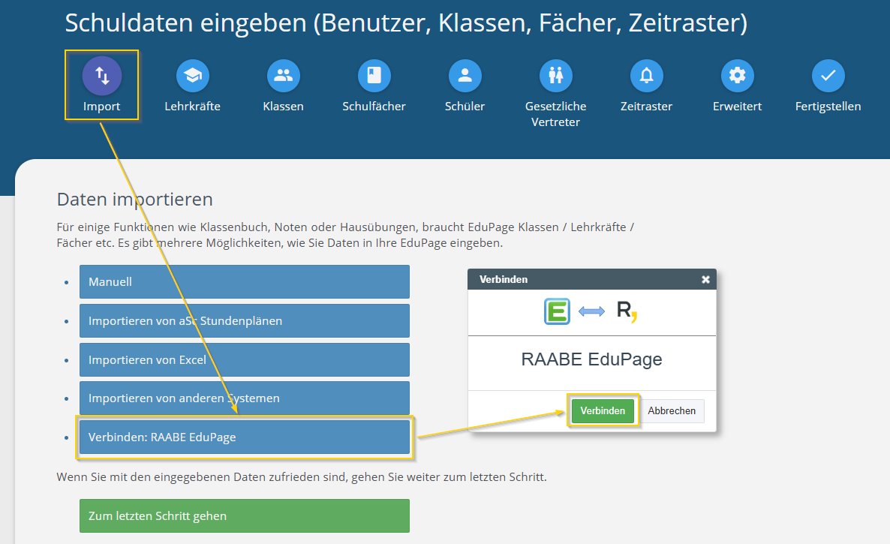
Task: Go to the Klassen step label
Action: pos(283,106)
